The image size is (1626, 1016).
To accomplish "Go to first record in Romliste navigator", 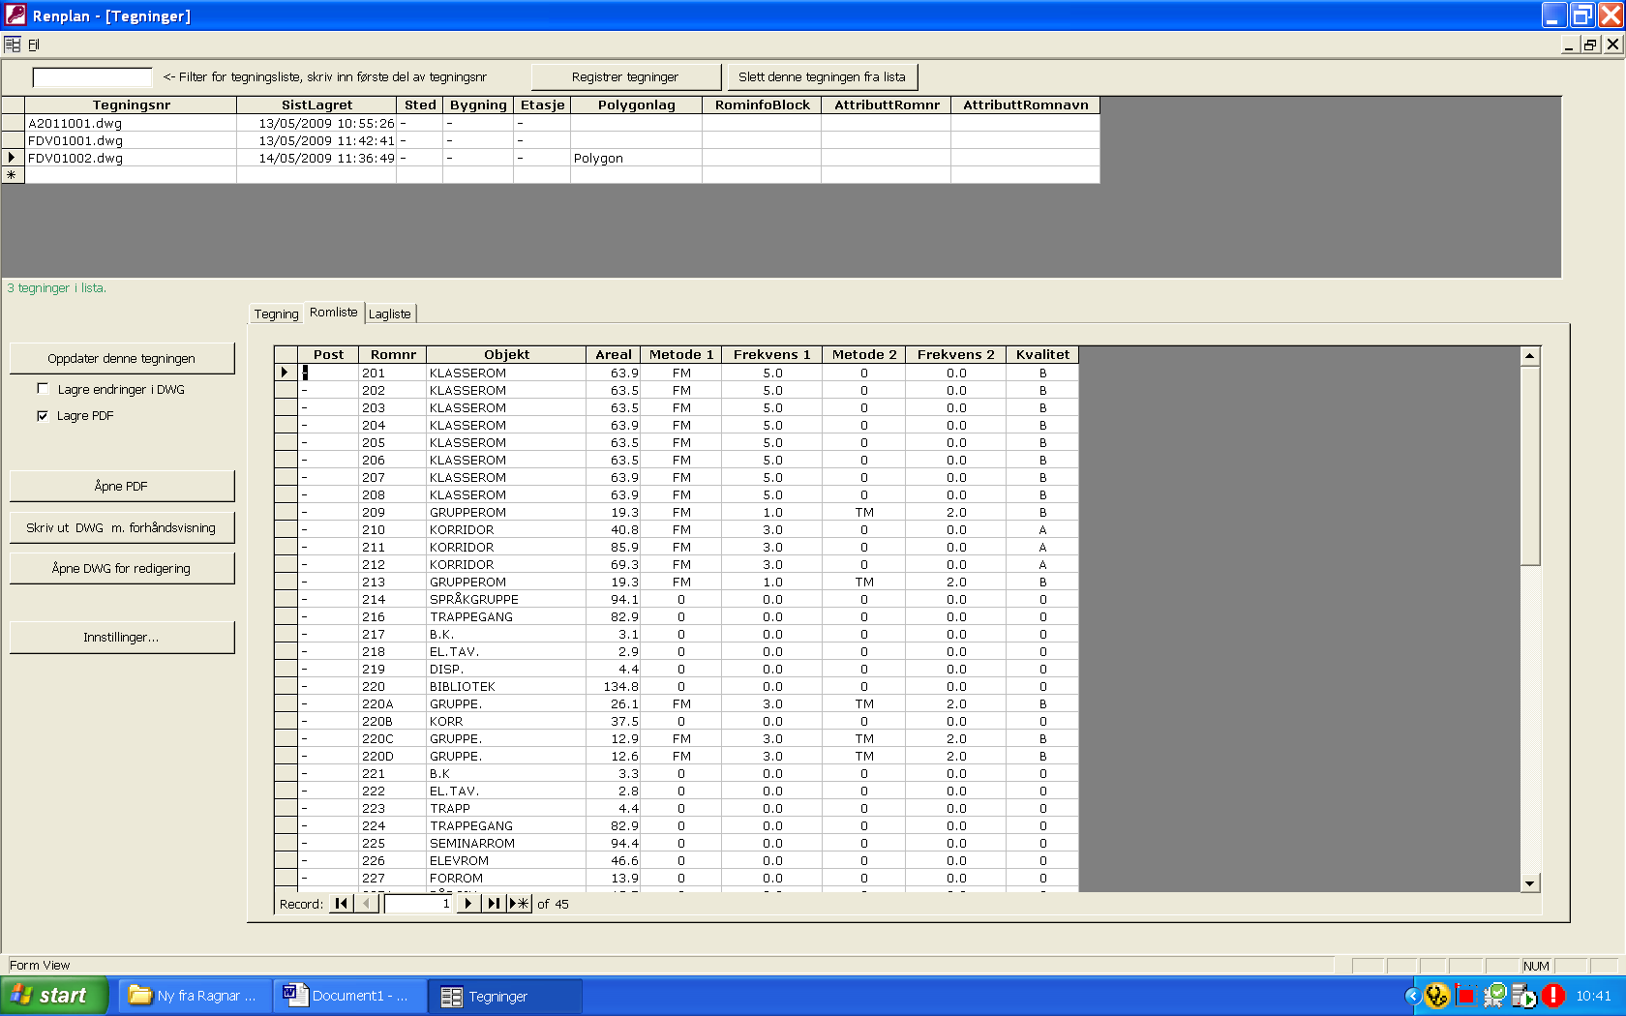I will coord(341,904).
